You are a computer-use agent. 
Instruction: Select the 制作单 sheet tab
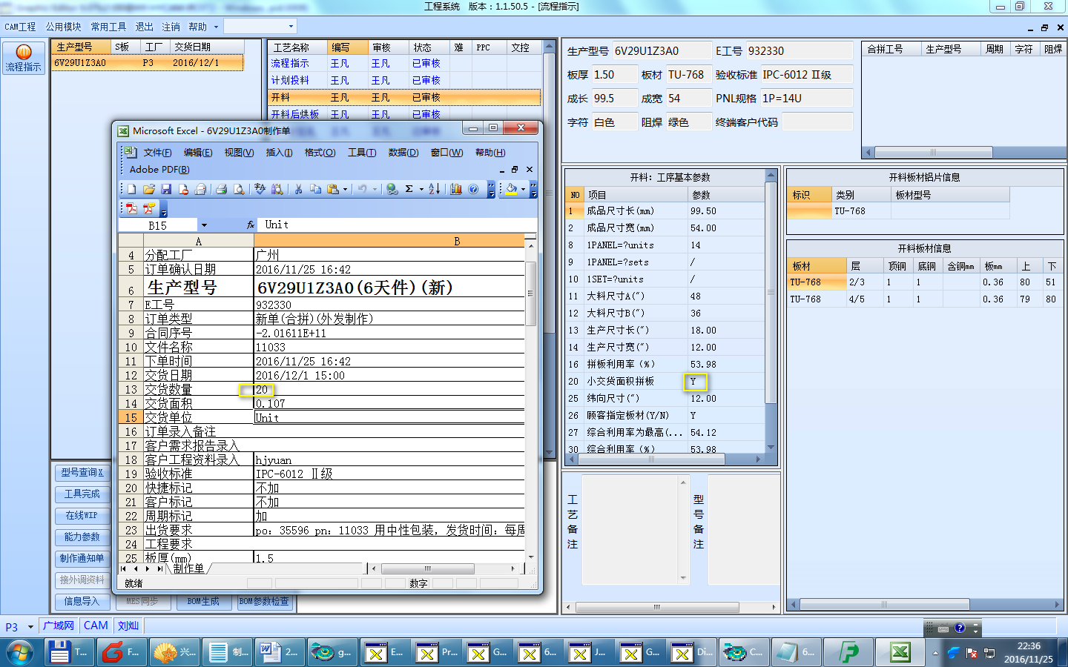[x=188, y=568]
